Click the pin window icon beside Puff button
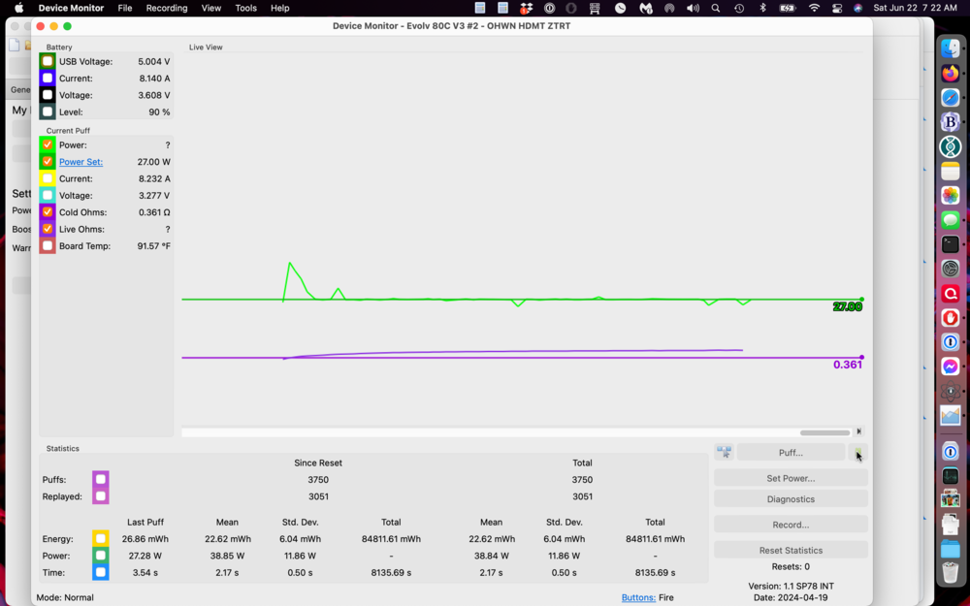The image size is (970, 606). click(x=724, y=452)
